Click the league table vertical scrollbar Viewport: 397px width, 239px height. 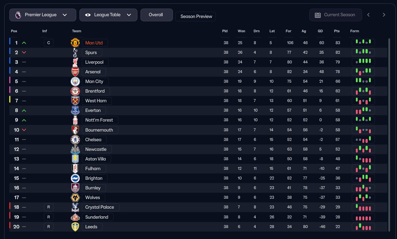click(389, 134)
